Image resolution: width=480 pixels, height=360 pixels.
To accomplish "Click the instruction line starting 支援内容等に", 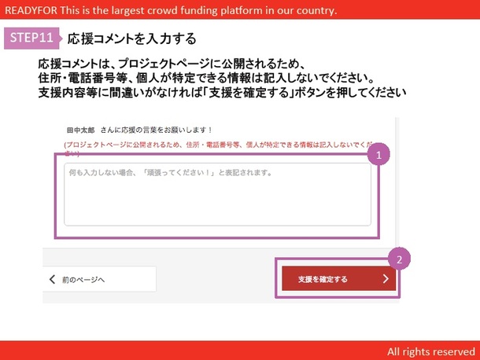I will (x=222, y=91).
